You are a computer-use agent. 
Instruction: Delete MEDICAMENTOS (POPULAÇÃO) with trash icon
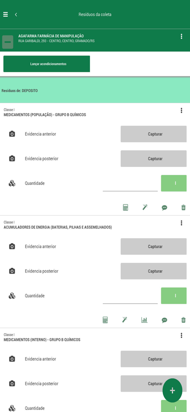coord(183,208)
